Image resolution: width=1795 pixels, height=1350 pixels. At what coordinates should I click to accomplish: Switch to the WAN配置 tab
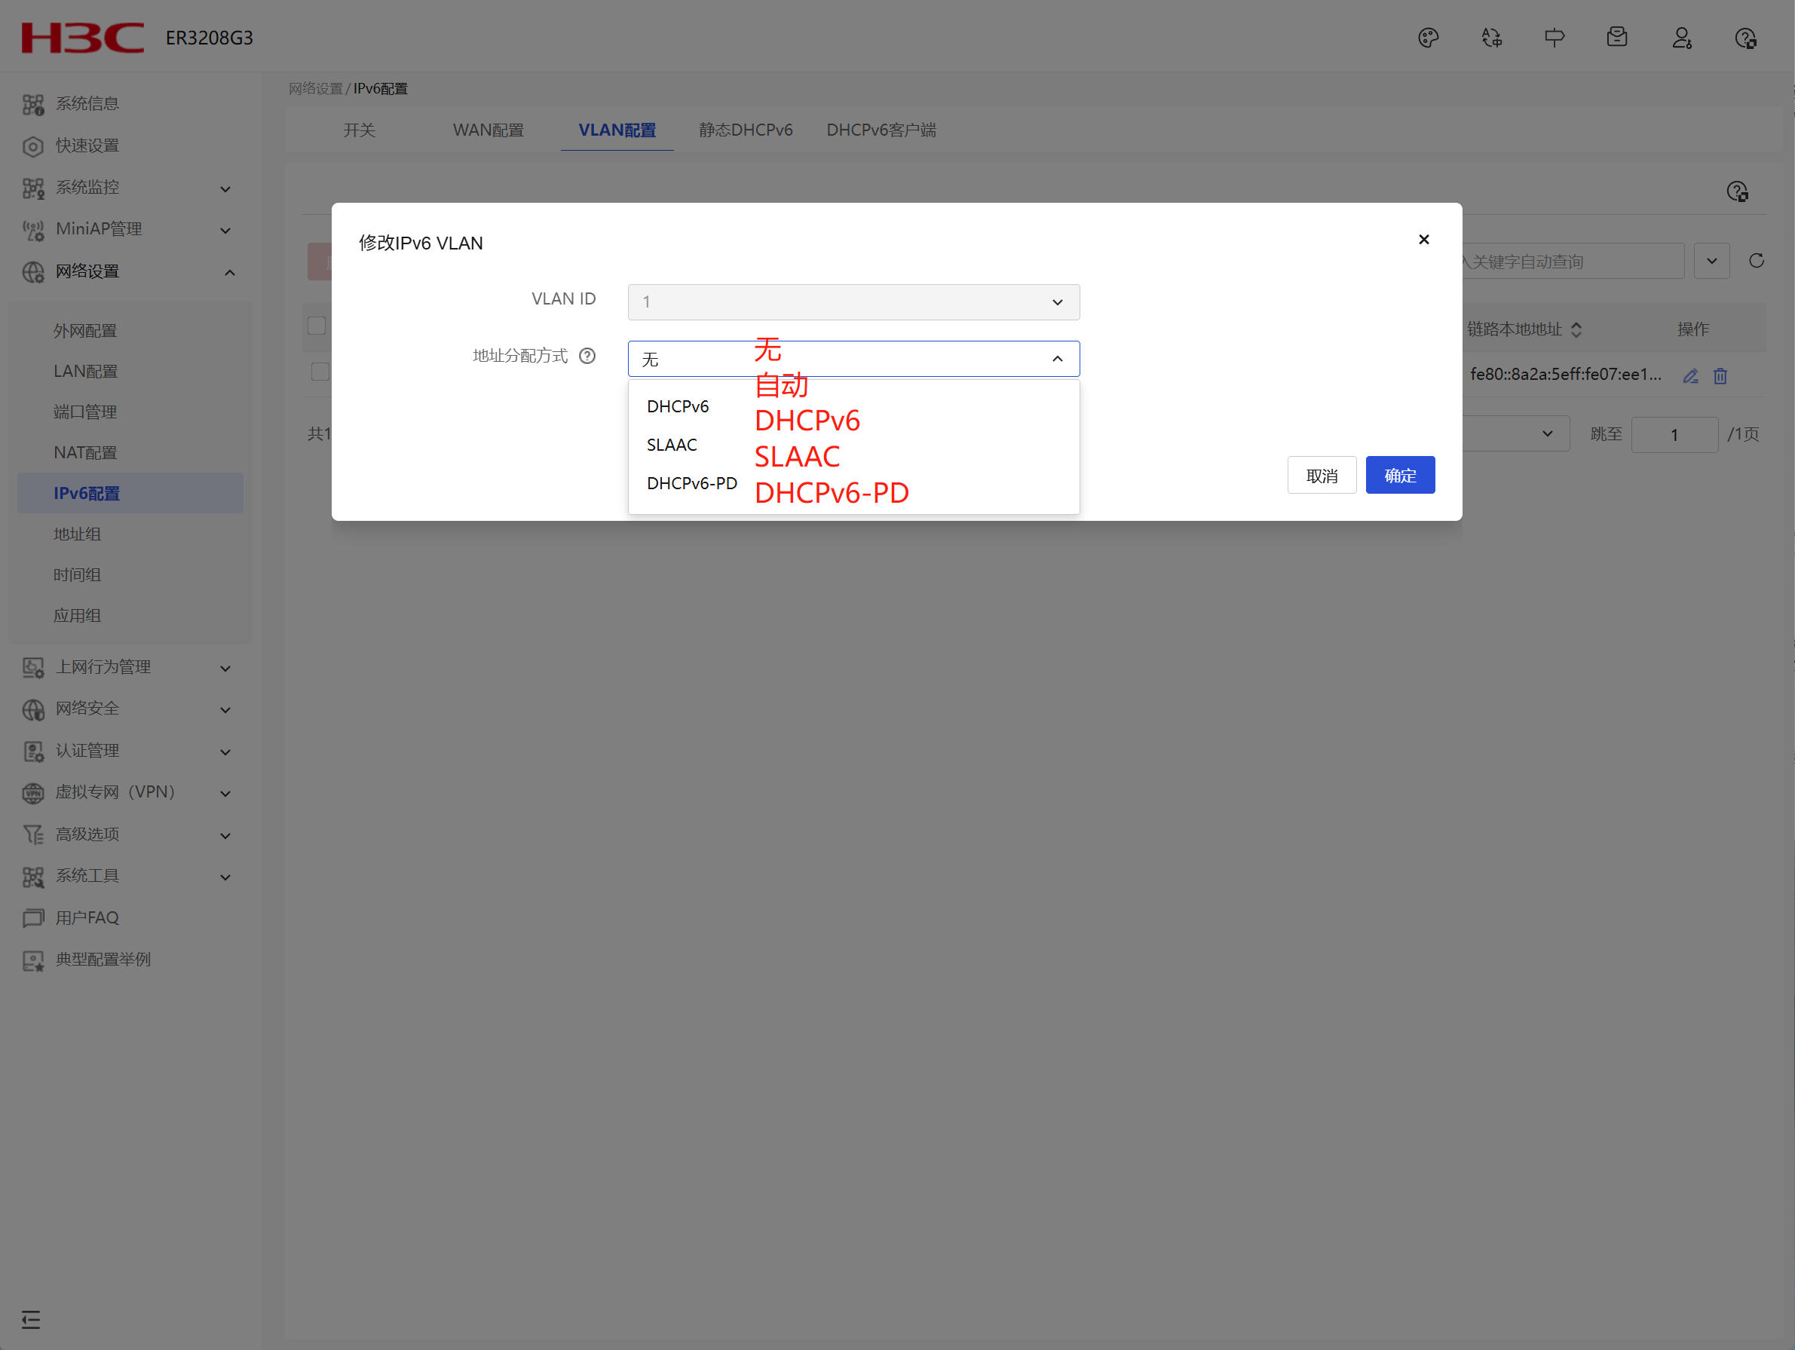[x=488, y=130]
